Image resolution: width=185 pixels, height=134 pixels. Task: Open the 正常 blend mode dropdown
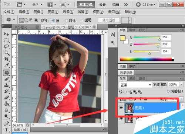135,85
